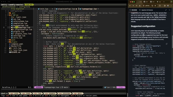The height and width of the screenshot is (97, 173).
Task: Open the browser home page icon
Action: [140, 6]
